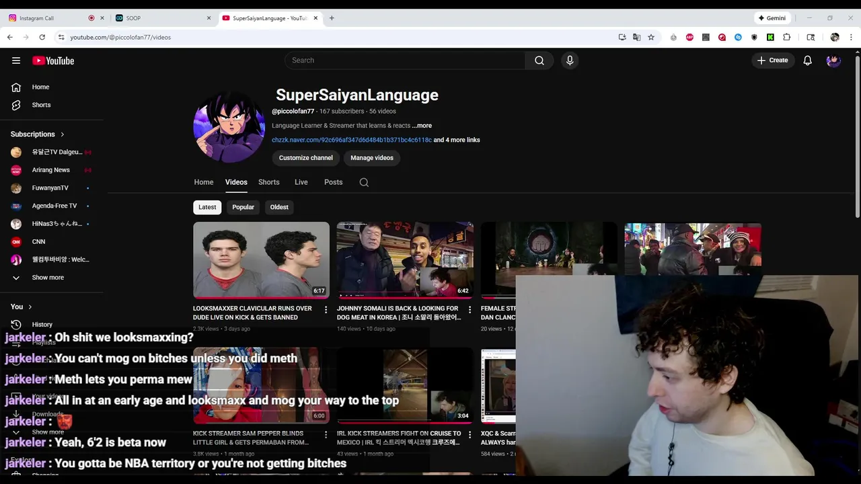The height and width of the screenshot is (484, 861).
Task: Open the Extensions puzzle icon
Action: point(786,37)
